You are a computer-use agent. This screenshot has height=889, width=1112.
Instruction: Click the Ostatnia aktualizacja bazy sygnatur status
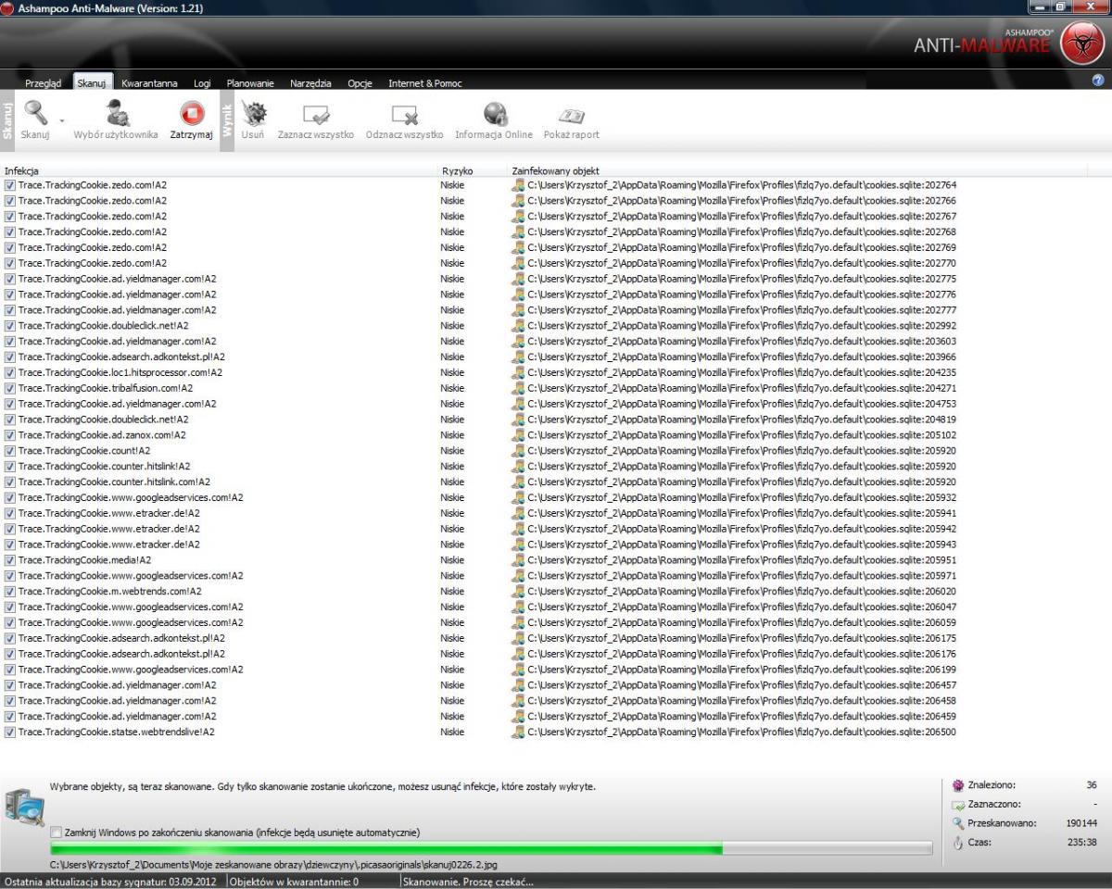[109, 882]
